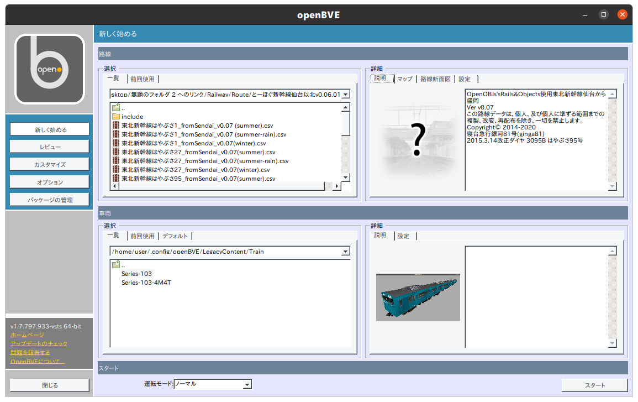Select route icon for はやぶさ1 v0.07 (summer).csv
638x402 pixels.
[116, 126]
